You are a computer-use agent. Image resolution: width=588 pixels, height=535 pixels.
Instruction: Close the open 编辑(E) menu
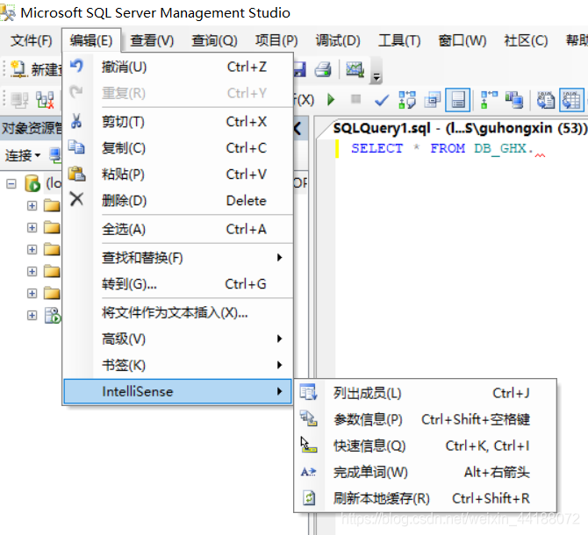pos(90,40)
